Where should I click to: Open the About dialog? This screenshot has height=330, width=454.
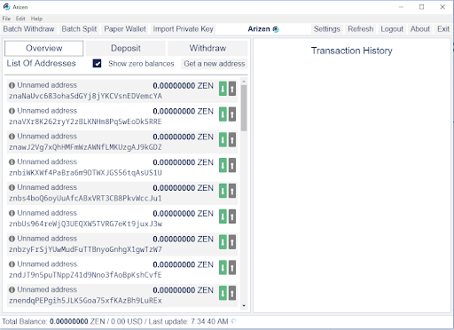(420, 29)
